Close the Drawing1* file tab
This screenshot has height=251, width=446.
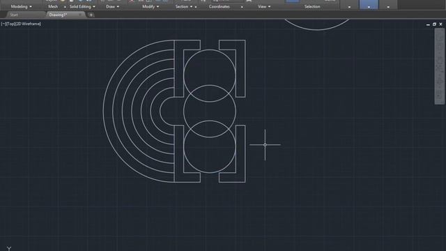tap(80, 15)
